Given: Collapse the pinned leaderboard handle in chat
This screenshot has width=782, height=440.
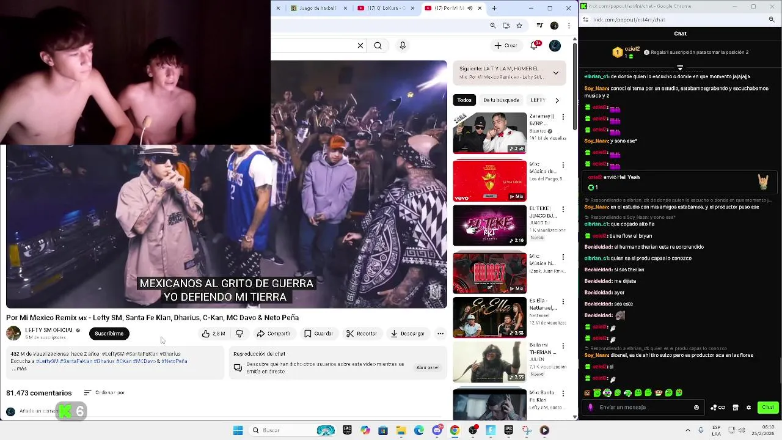Looking at the screenshot, I should click(680, 68).
